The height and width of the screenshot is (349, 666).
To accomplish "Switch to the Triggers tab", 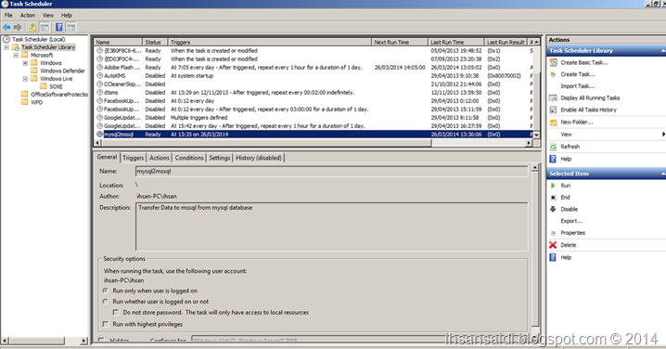I will click(133, 158).
